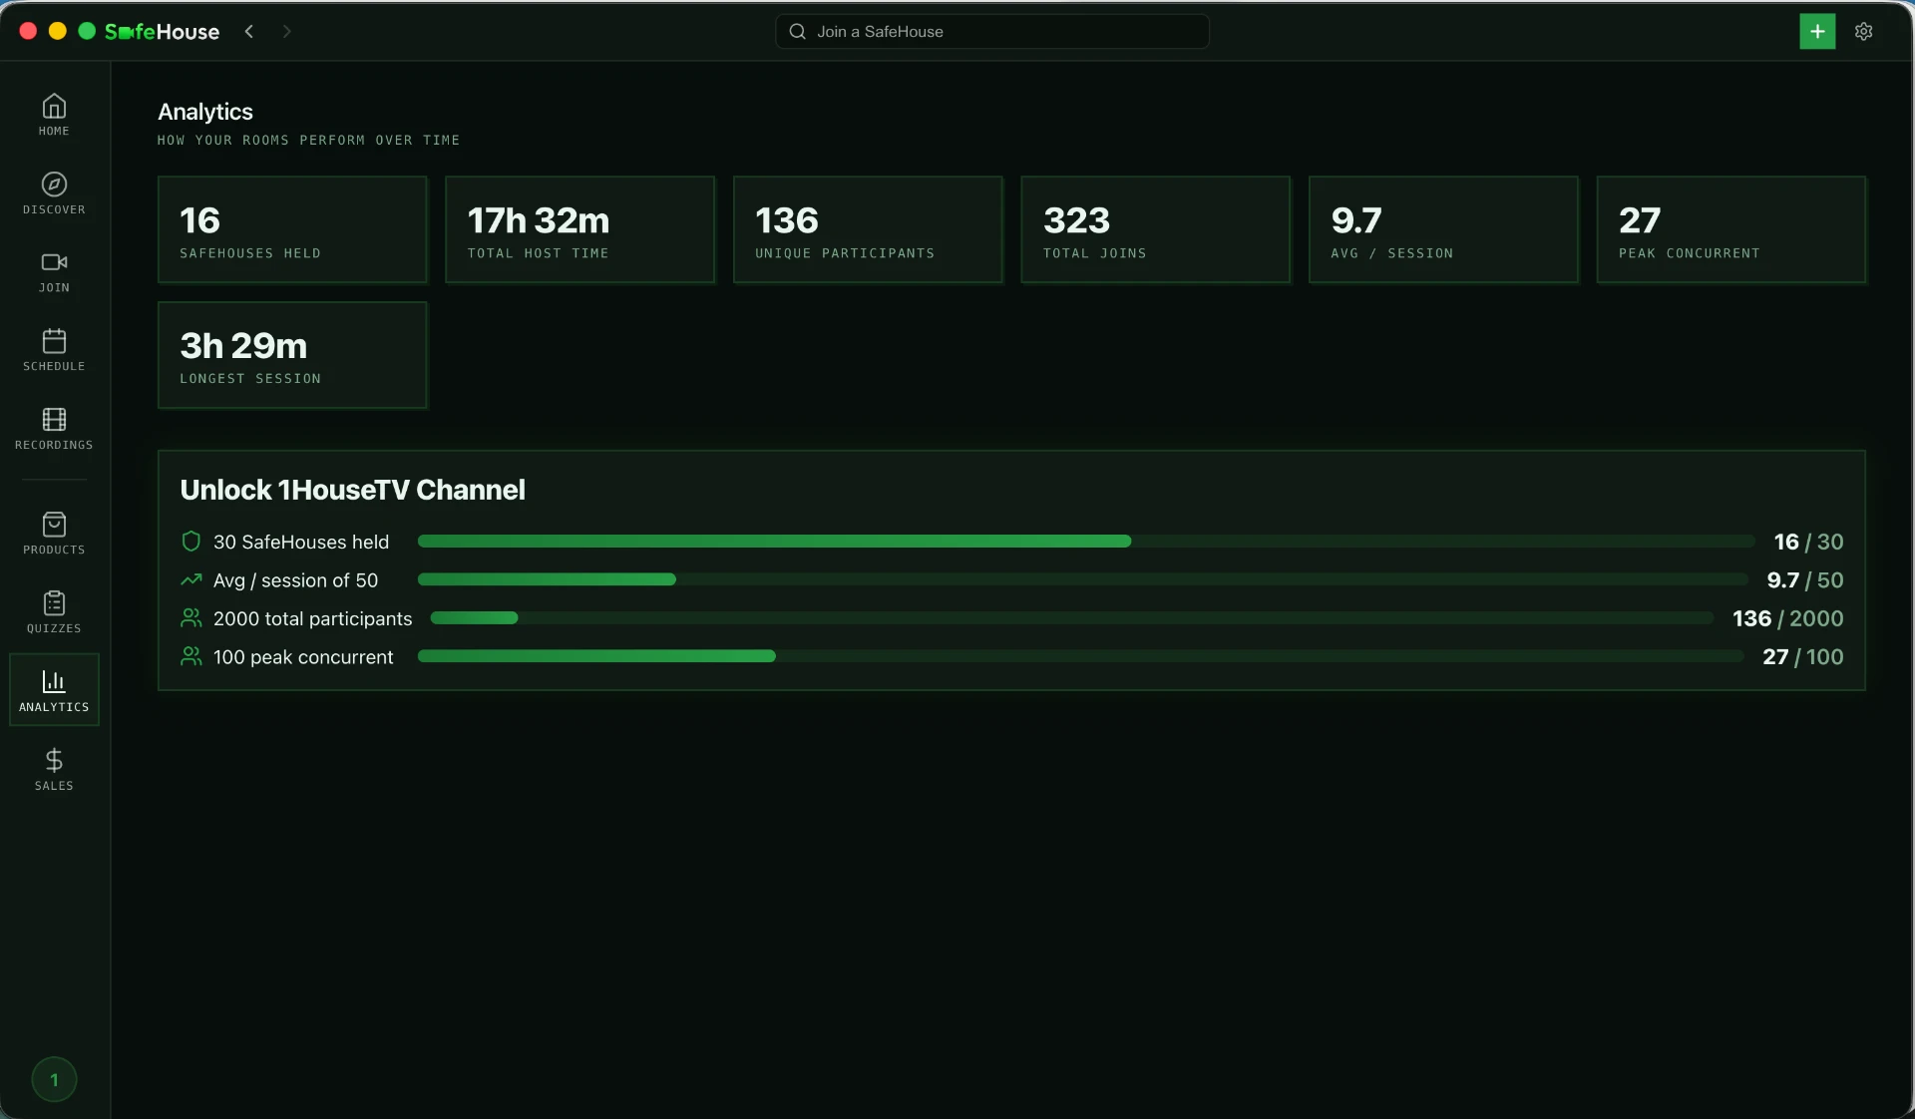Click the 100 peak concurrent progress bar
Screen dimensions: 1915x1119
(1081, 656)
